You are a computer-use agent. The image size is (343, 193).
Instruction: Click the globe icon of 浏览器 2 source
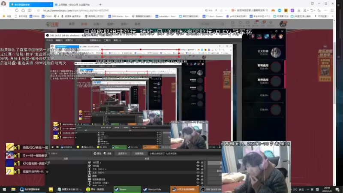(x=90, y=163)
